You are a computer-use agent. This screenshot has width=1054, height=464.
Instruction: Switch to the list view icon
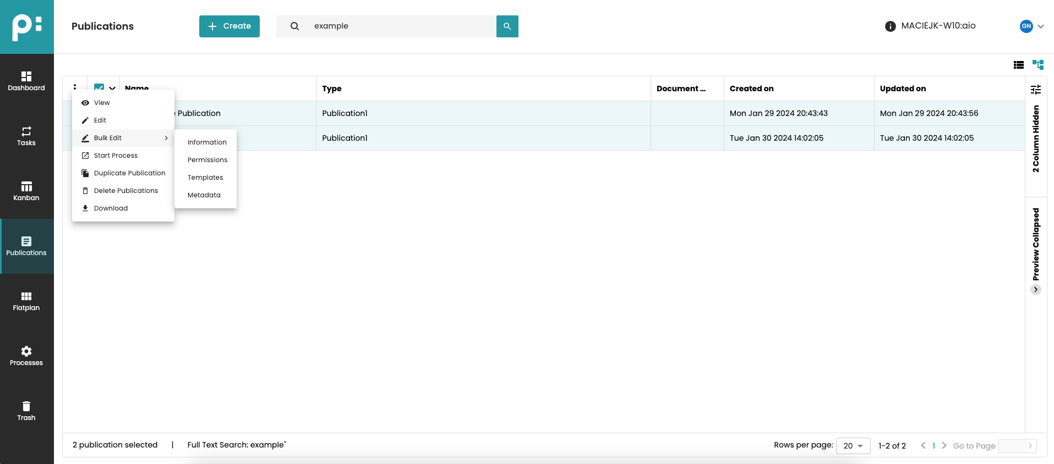(x=1019, y=65)
